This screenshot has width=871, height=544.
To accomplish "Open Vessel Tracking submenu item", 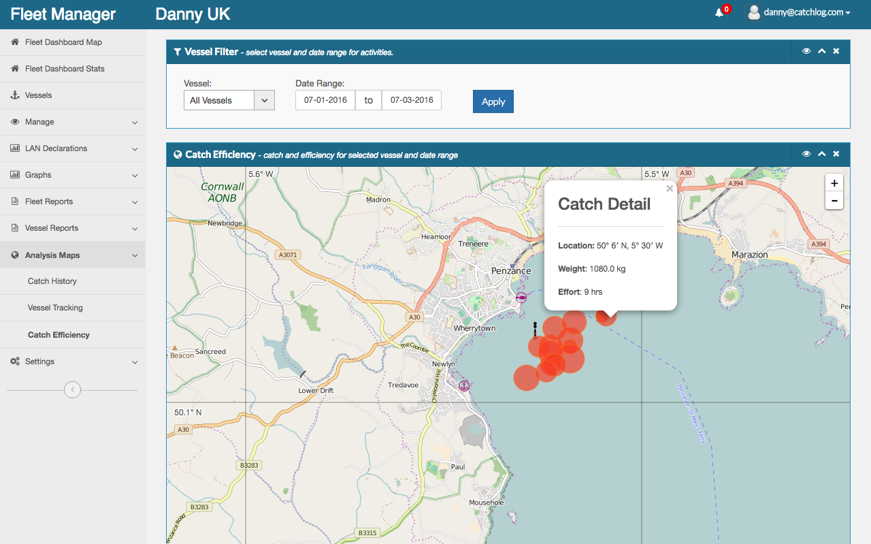I will pyautogui.click(x=72, y=308).
